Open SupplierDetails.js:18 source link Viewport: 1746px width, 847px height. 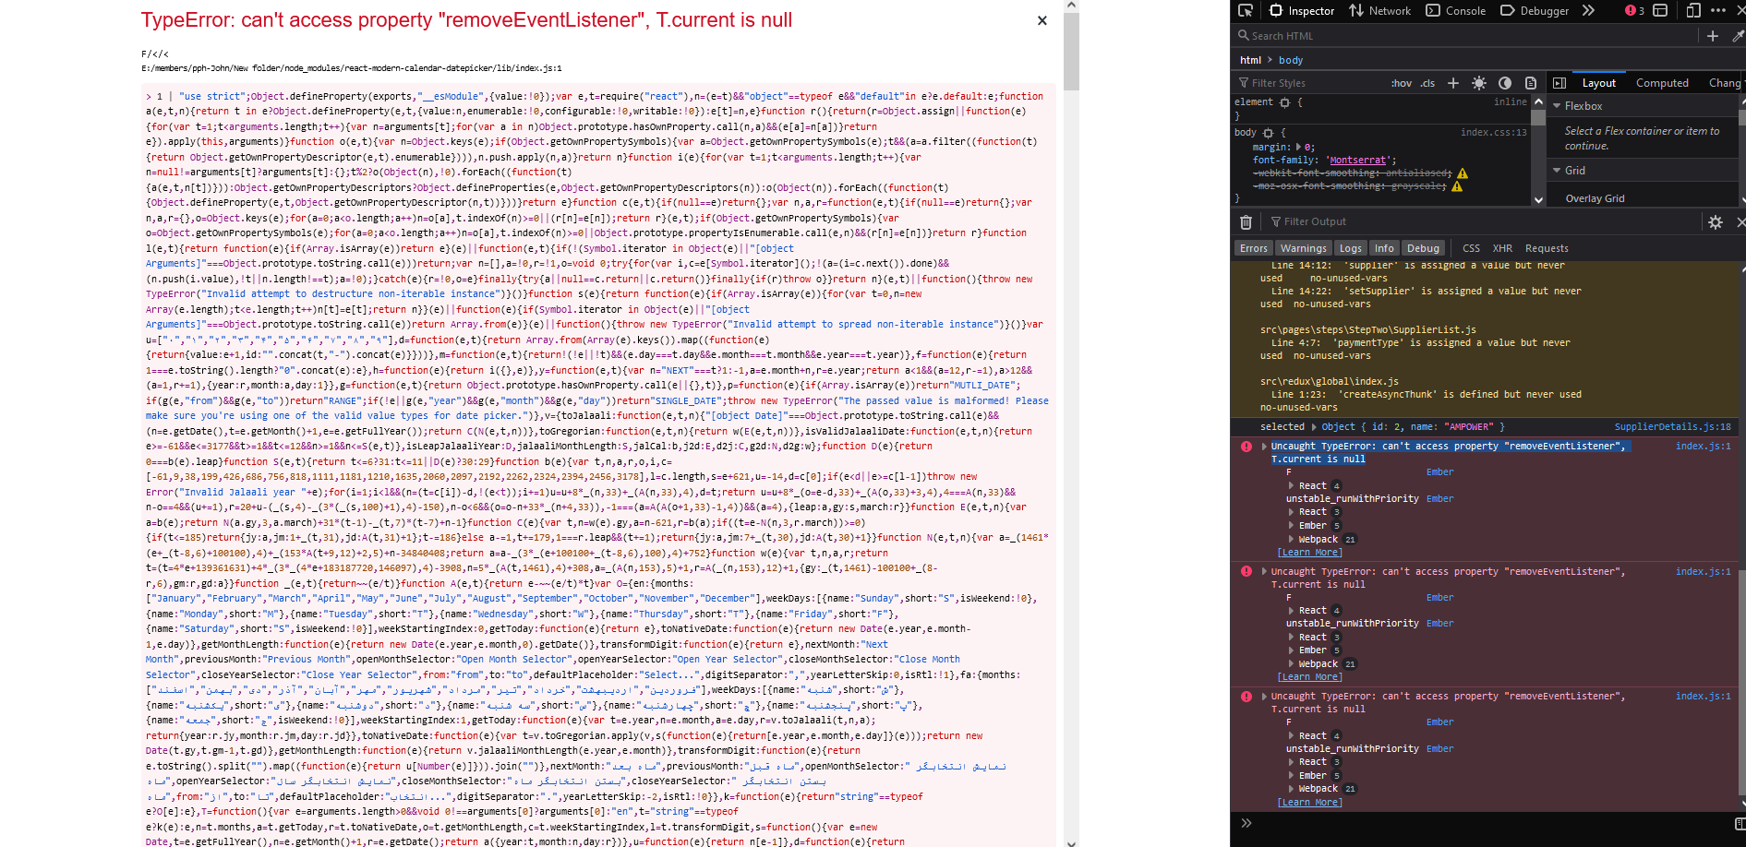[x=1672, y=427]
